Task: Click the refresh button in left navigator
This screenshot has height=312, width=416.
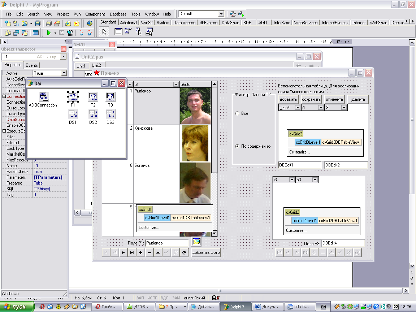Action: click(x=184, y=252)
